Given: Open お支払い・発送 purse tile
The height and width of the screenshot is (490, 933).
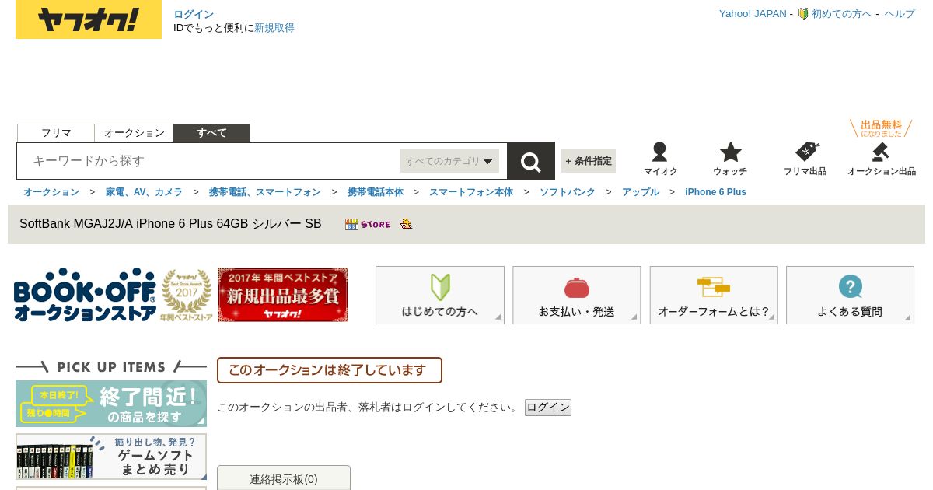Looking at the screenshot, I should (577, 295).
